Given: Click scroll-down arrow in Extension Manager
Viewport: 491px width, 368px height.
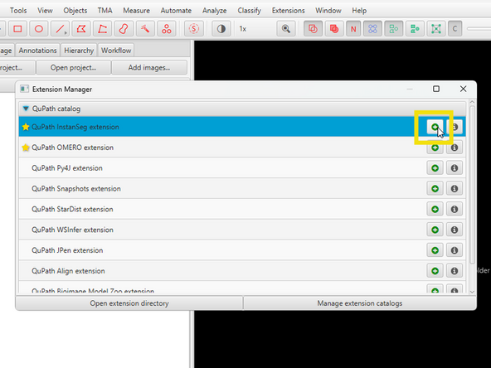Looking at the screenshot, I should click(472, 292).
